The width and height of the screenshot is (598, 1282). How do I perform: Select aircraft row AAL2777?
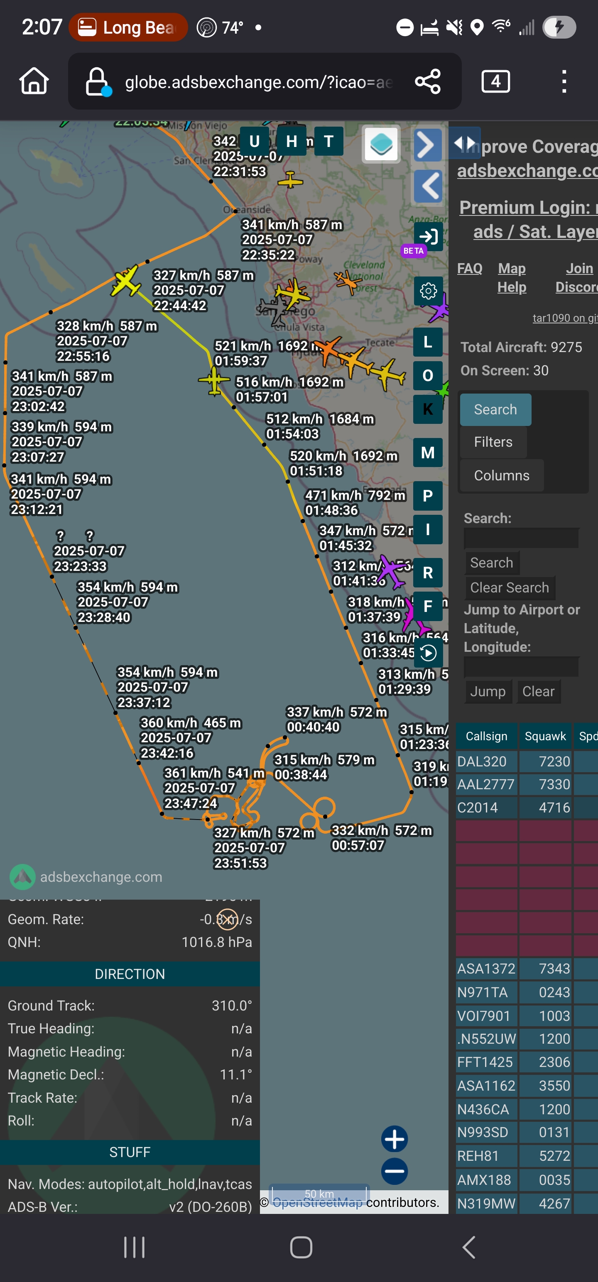(527, 784)
